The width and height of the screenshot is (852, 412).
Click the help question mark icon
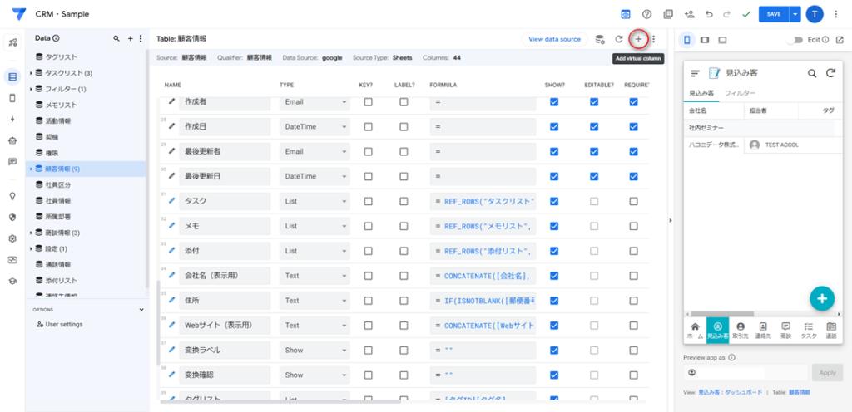[646, 15]
